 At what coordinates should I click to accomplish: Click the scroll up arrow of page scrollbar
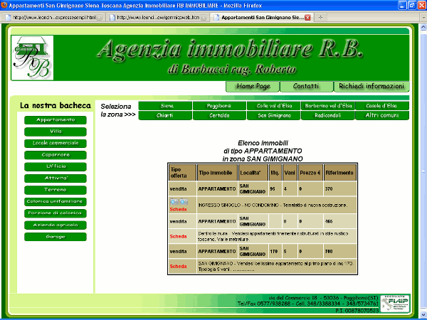[x=423, y=27]
